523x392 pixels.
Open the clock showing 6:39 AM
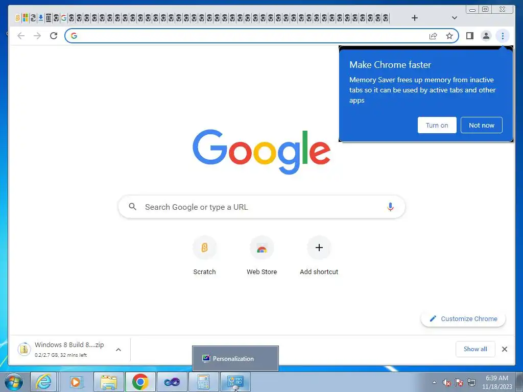(497, 382)
